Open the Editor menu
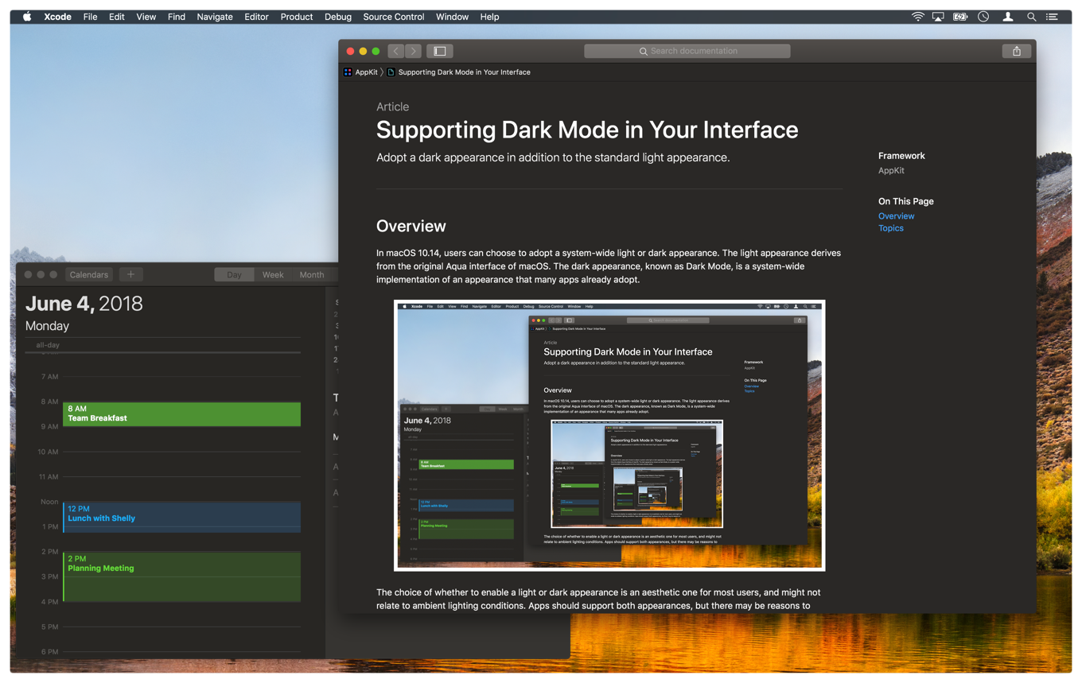Screen dimensions: 1082x683 [256, 17]
